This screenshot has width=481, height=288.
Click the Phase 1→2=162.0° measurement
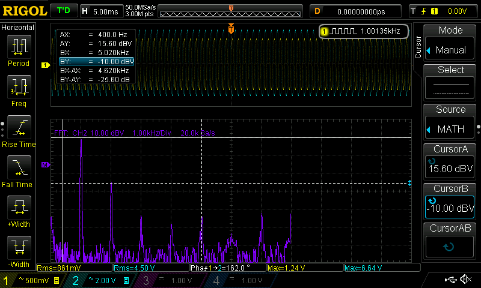pyautogui.click(x=228, y=268)
